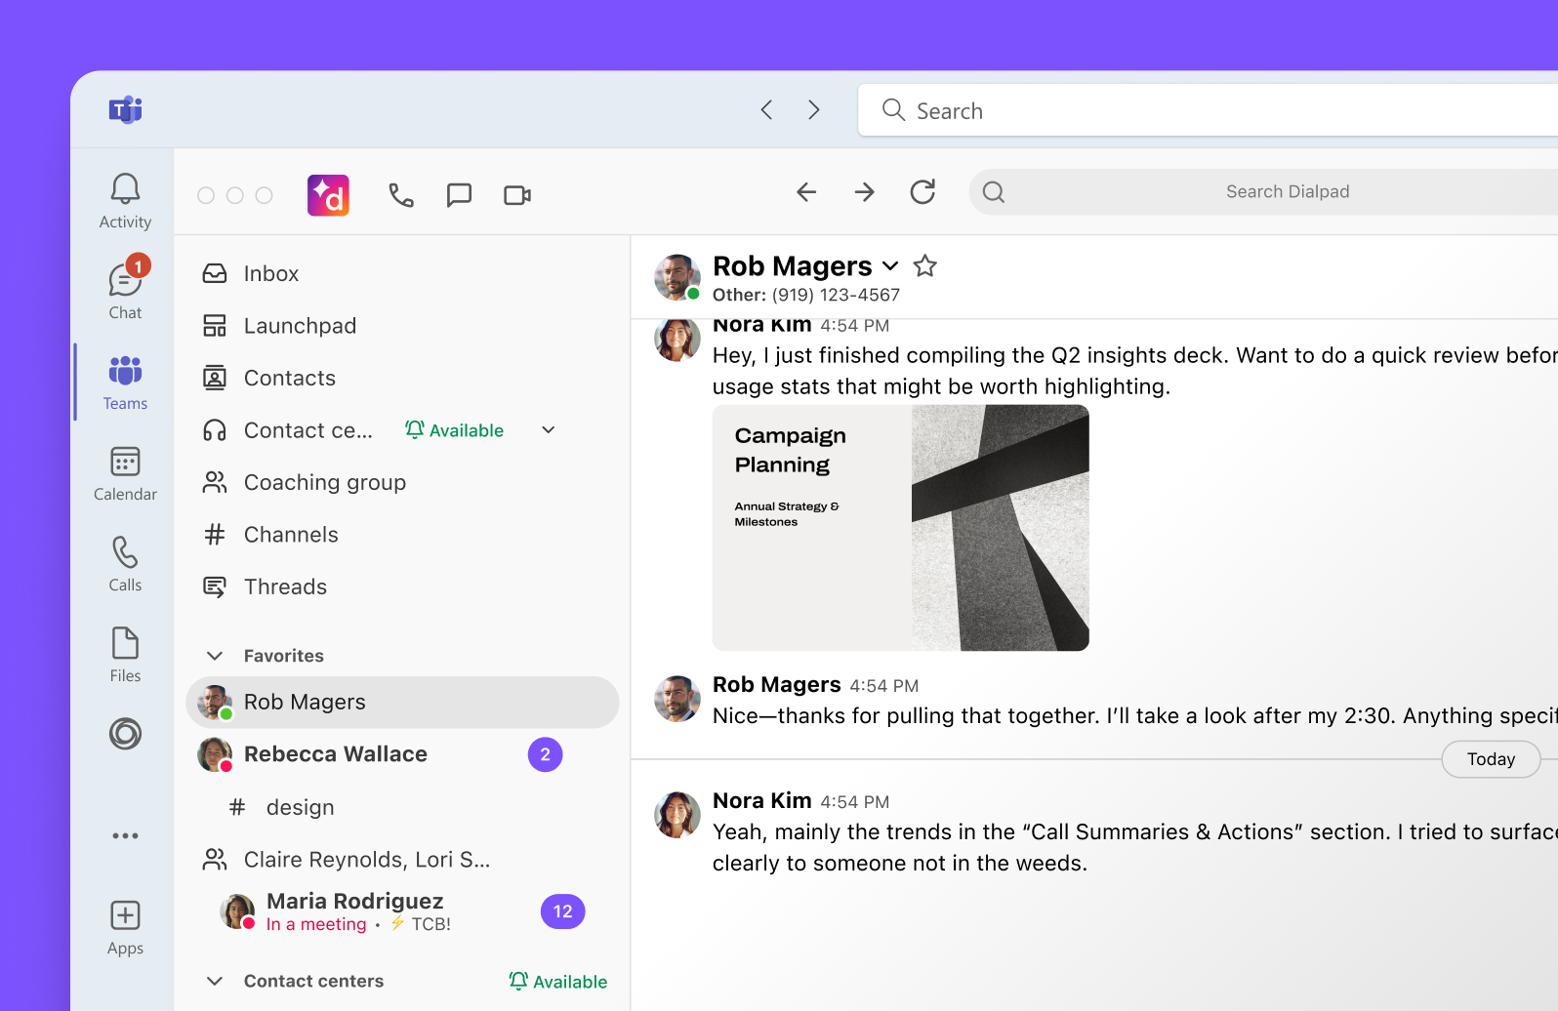Screen dimensions: 1558x1011
Task: Click Nora Kim name on Call Summaries message
Action: [x=761, y=800]
